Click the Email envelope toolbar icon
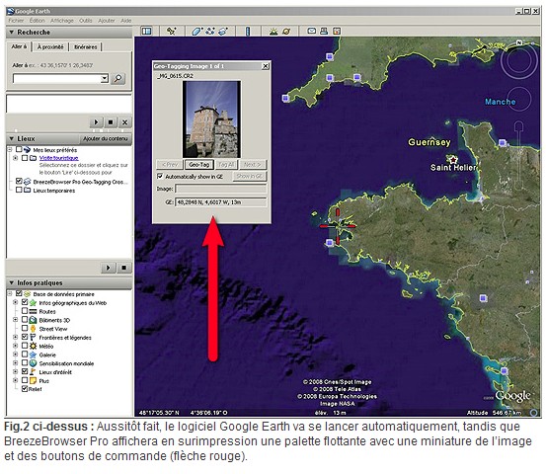 (312, 31)
